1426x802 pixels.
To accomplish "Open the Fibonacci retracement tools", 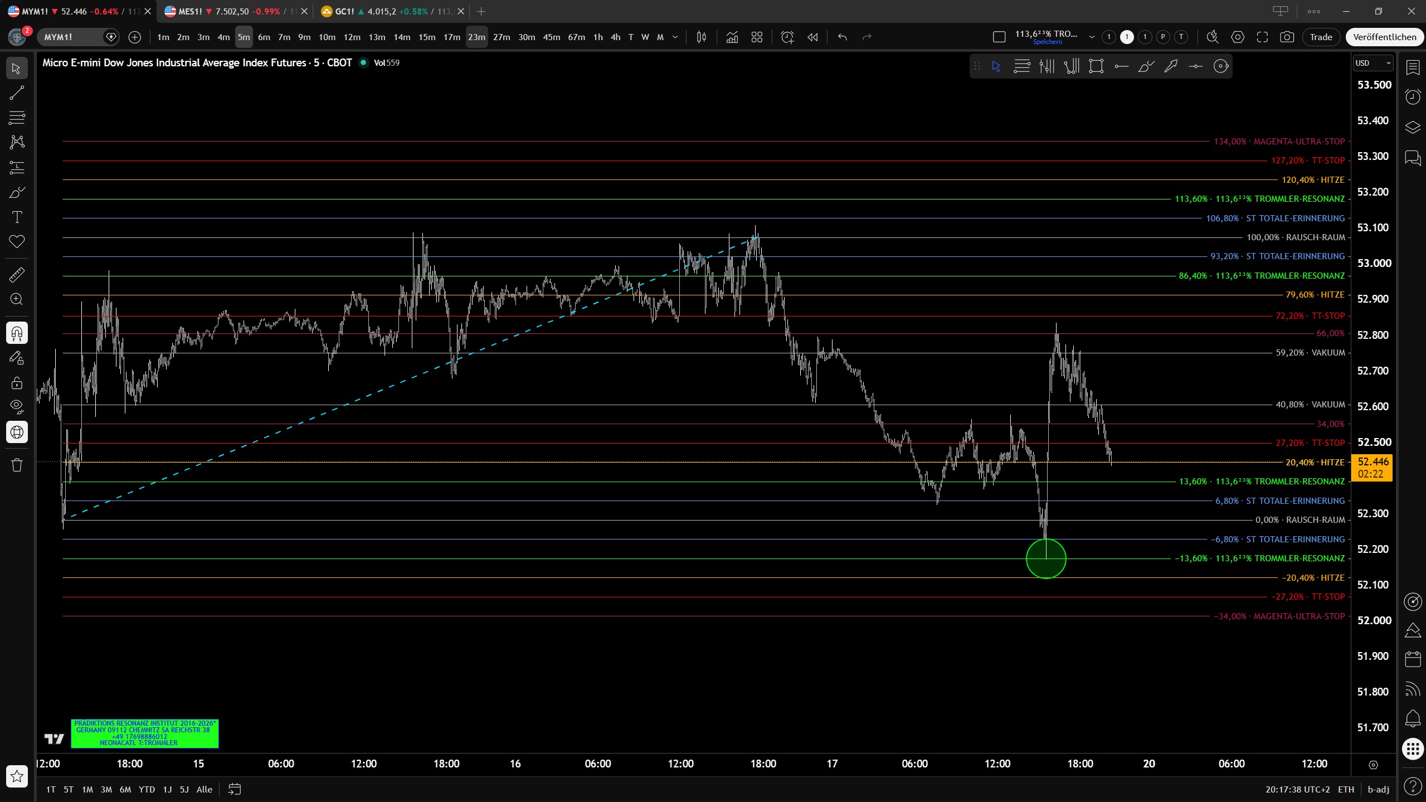I will pyautogui.click(x=17, y=118).
